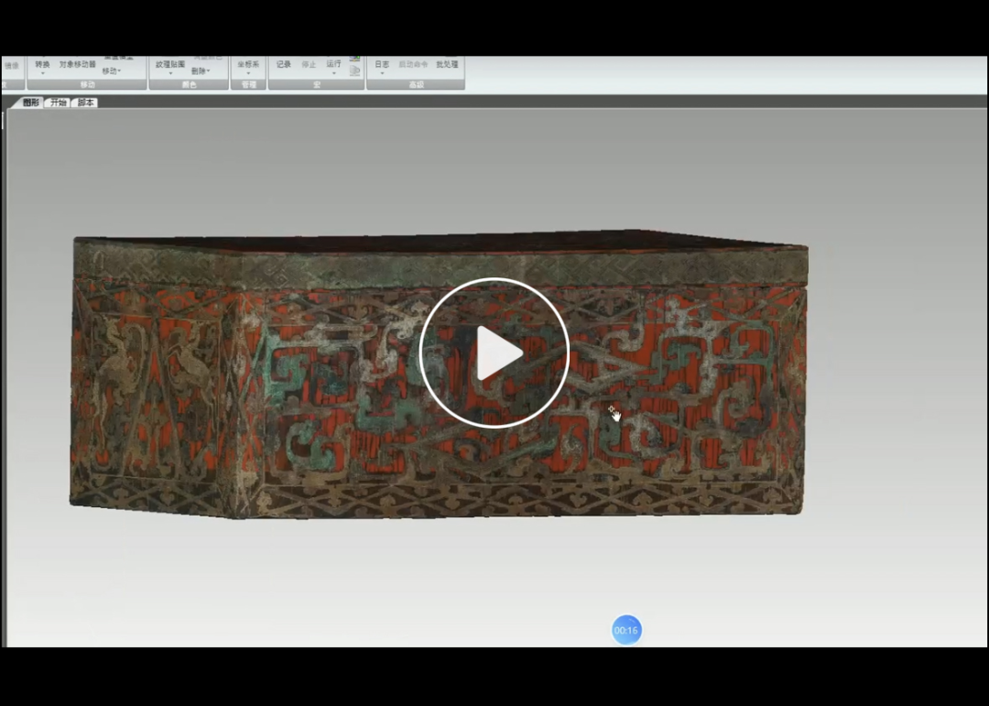989x706 pixels.
Task: Click the greyed 停止 macro button
Action: pyautogui.click(x=309, y=64)
